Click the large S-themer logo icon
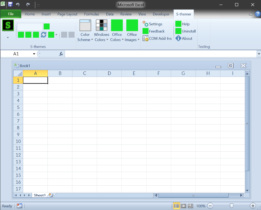This screenshot has width=261, height=210. click(x=8, y=25)
